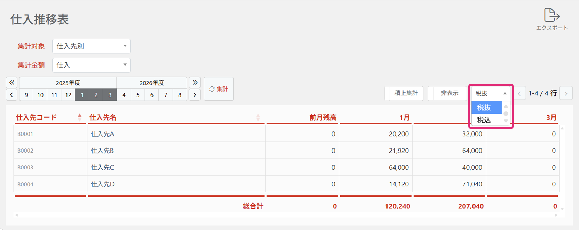This screenshot has width=579, height=230.
Task: Open the 集計金額 dropdown
Action: [x=91, y=65]
